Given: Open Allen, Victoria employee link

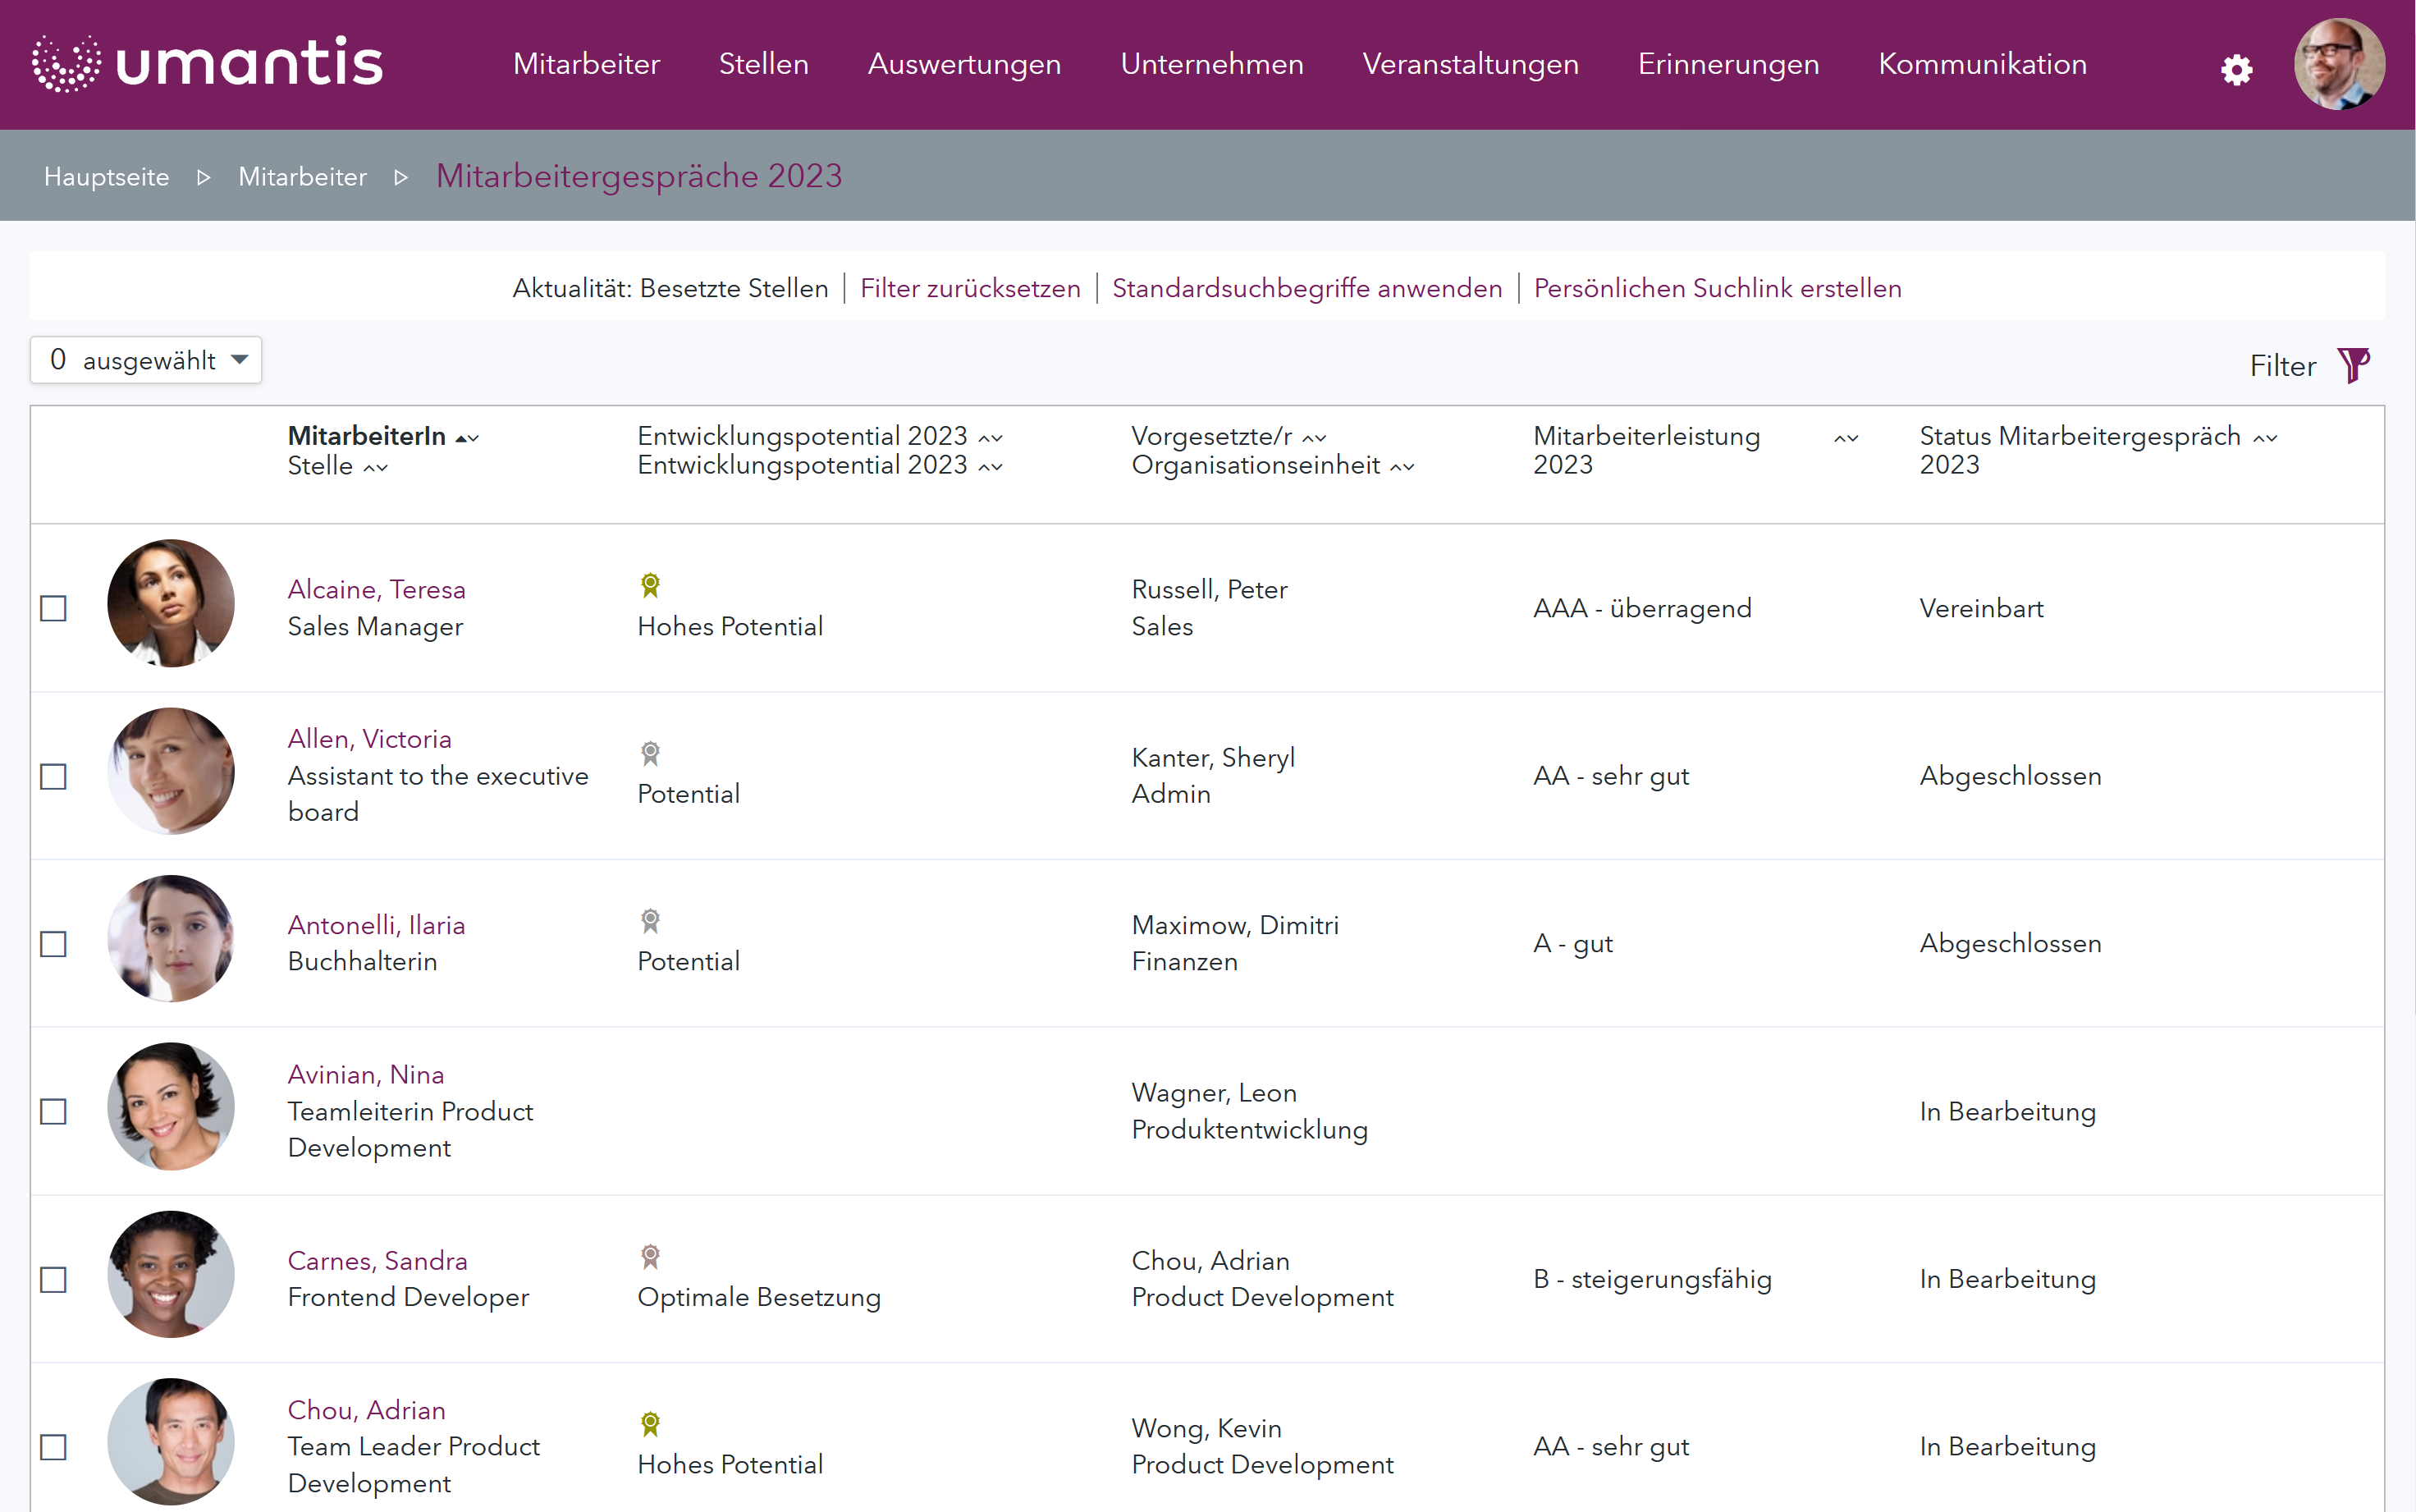Looking at the screenshot, I should (x=368, y=738).
